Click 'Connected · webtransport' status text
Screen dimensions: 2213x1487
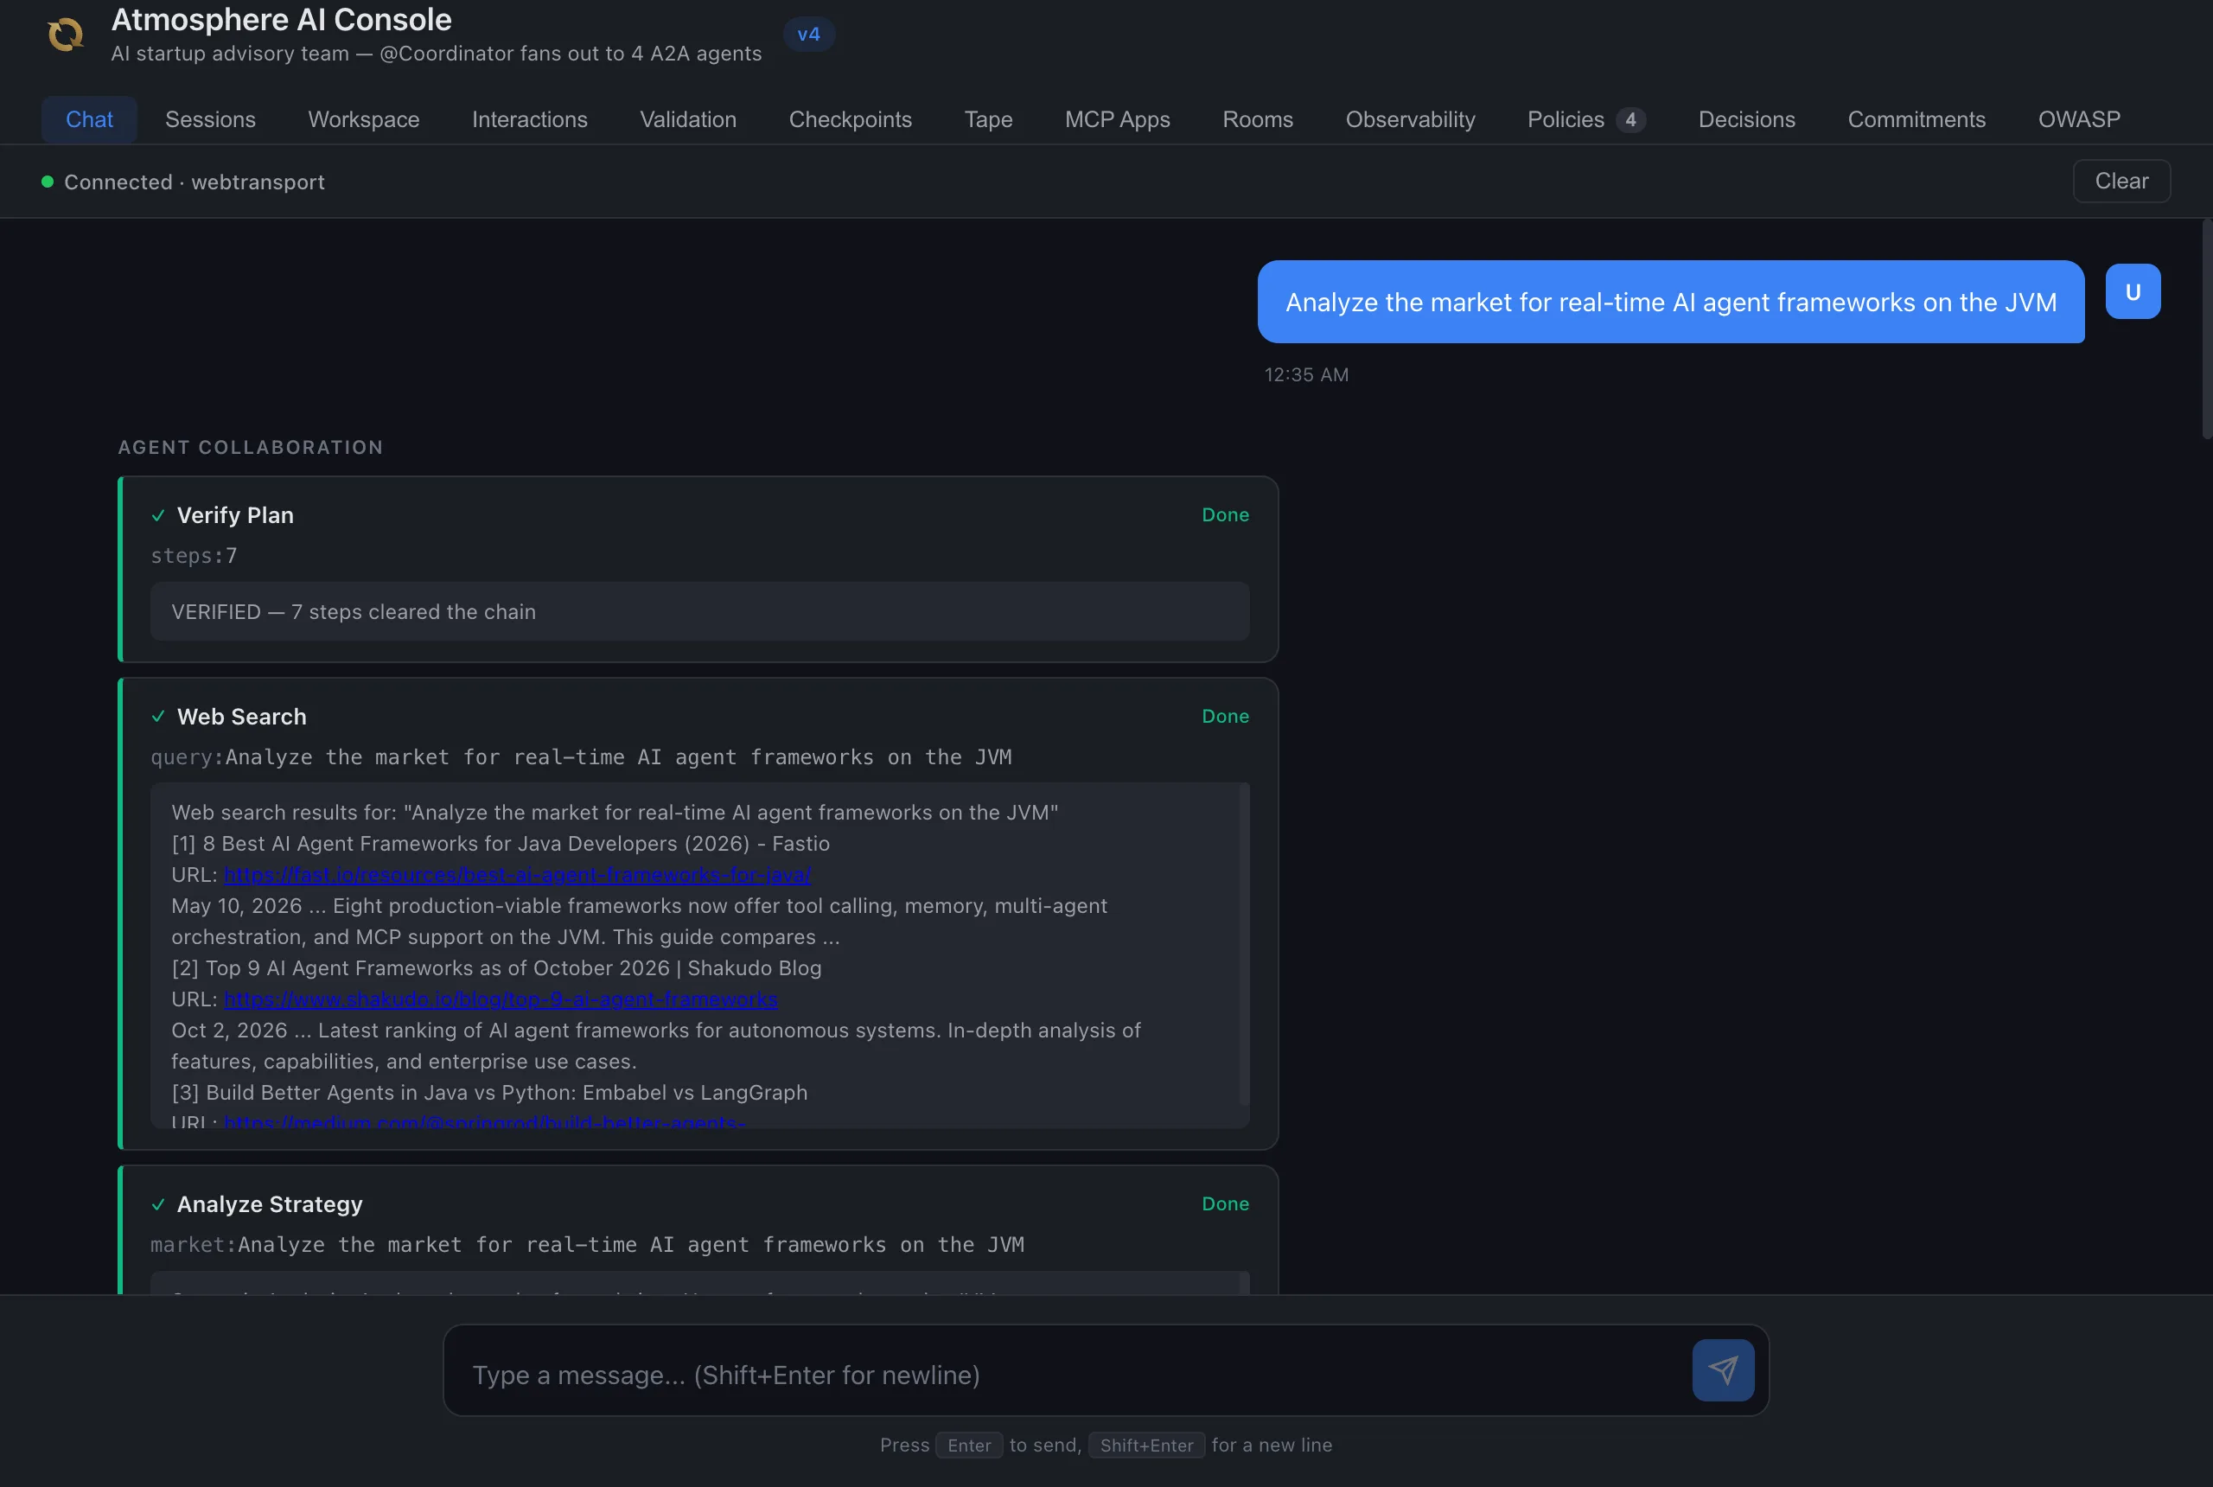pyautogui.click(x=194, y=182)
